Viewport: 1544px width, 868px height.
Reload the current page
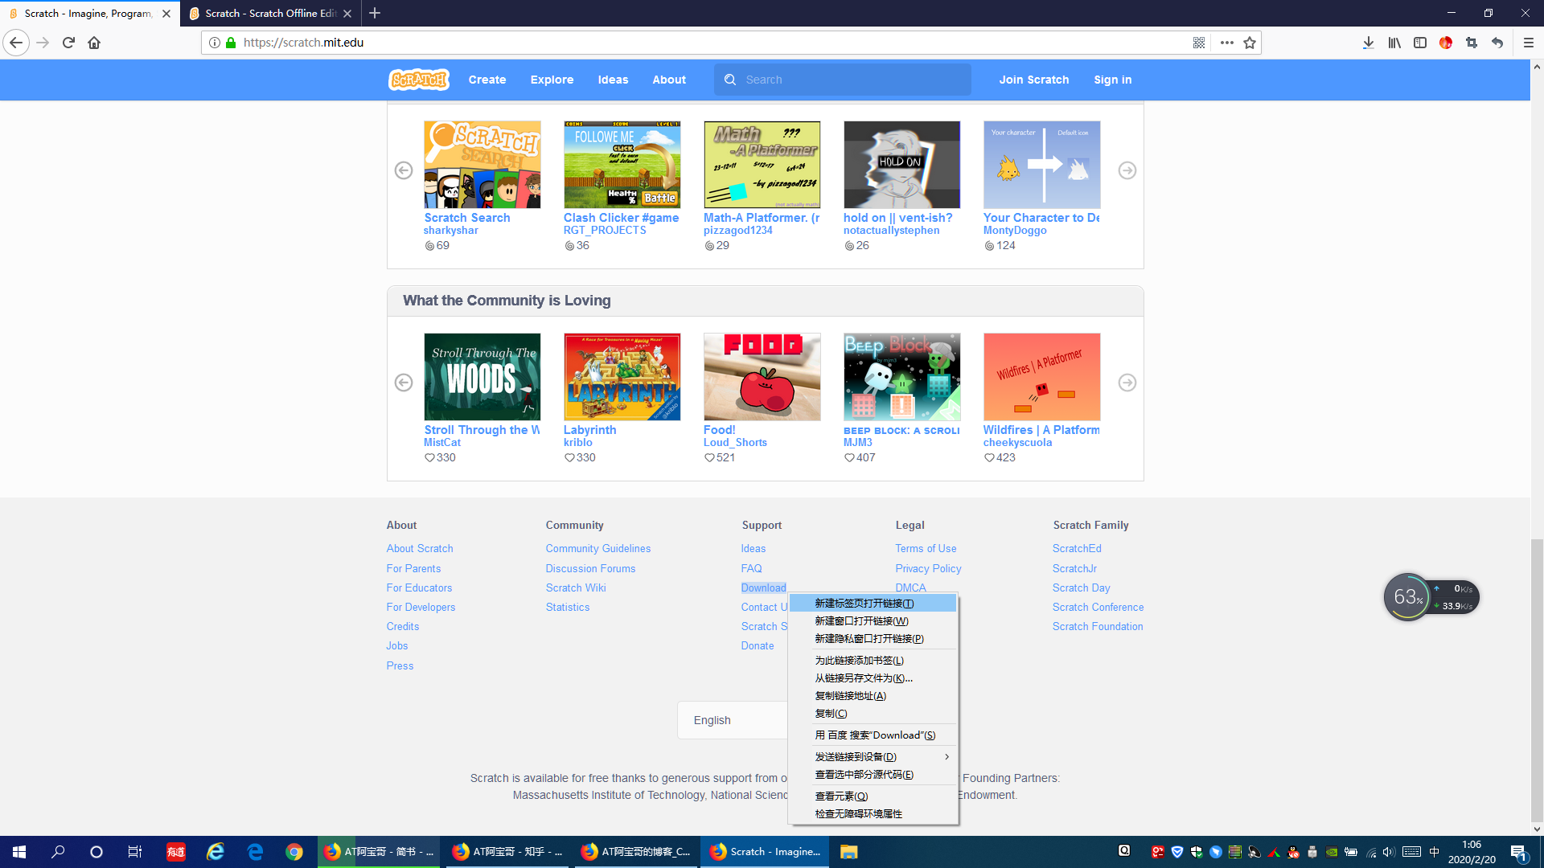(68, 43)
